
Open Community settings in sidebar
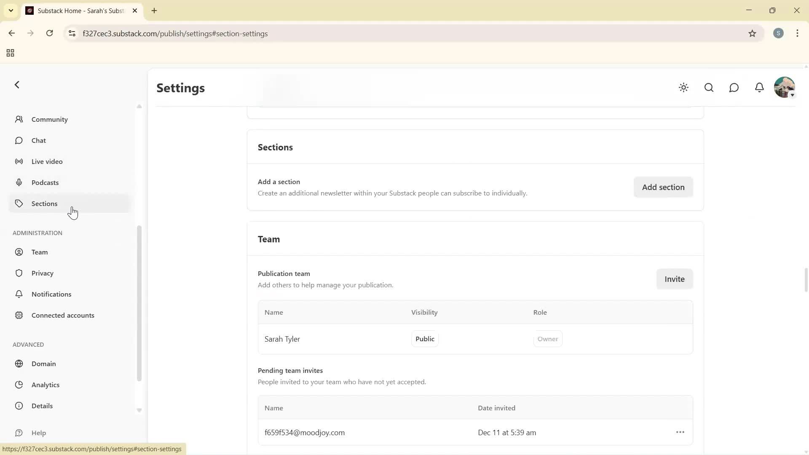coord(49,119)
